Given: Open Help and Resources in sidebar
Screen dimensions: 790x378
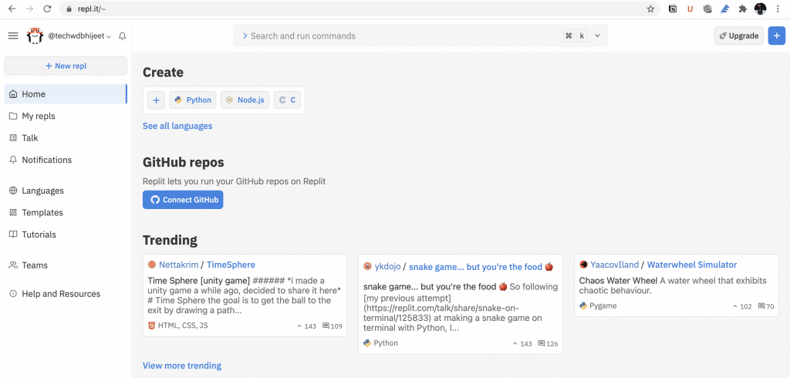Looking at the screenshot, I should (x=66, y=294).
